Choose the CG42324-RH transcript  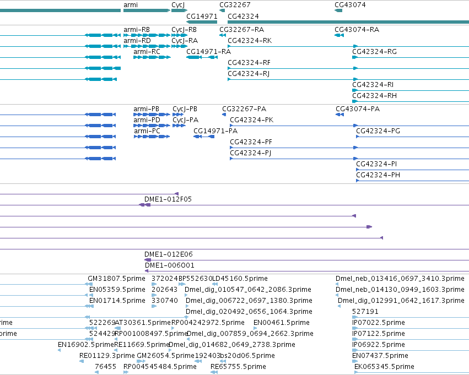click(411, 101)
